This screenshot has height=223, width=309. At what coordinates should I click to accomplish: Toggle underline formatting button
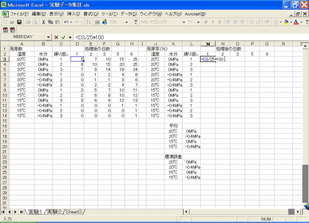click(220, 22)
